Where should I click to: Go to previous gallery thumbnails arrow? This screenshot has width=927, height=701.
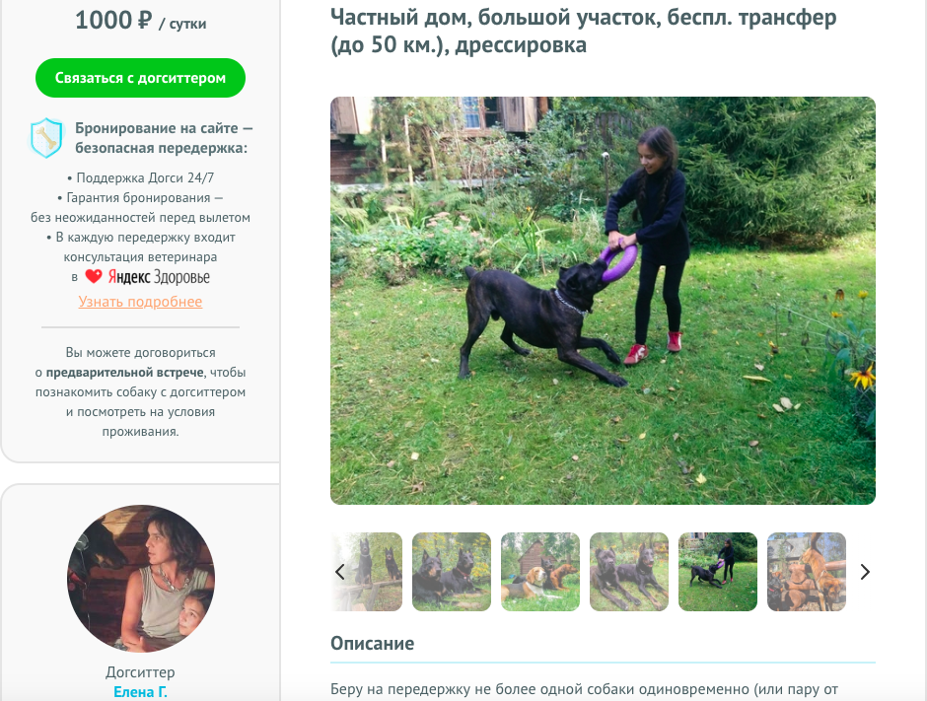pyautogui.click(x=340, y=572)
